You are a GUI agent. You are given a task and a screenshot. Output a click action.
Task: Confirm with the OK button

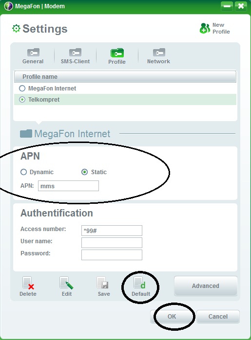pyautogui.click(x=172, y=317)
